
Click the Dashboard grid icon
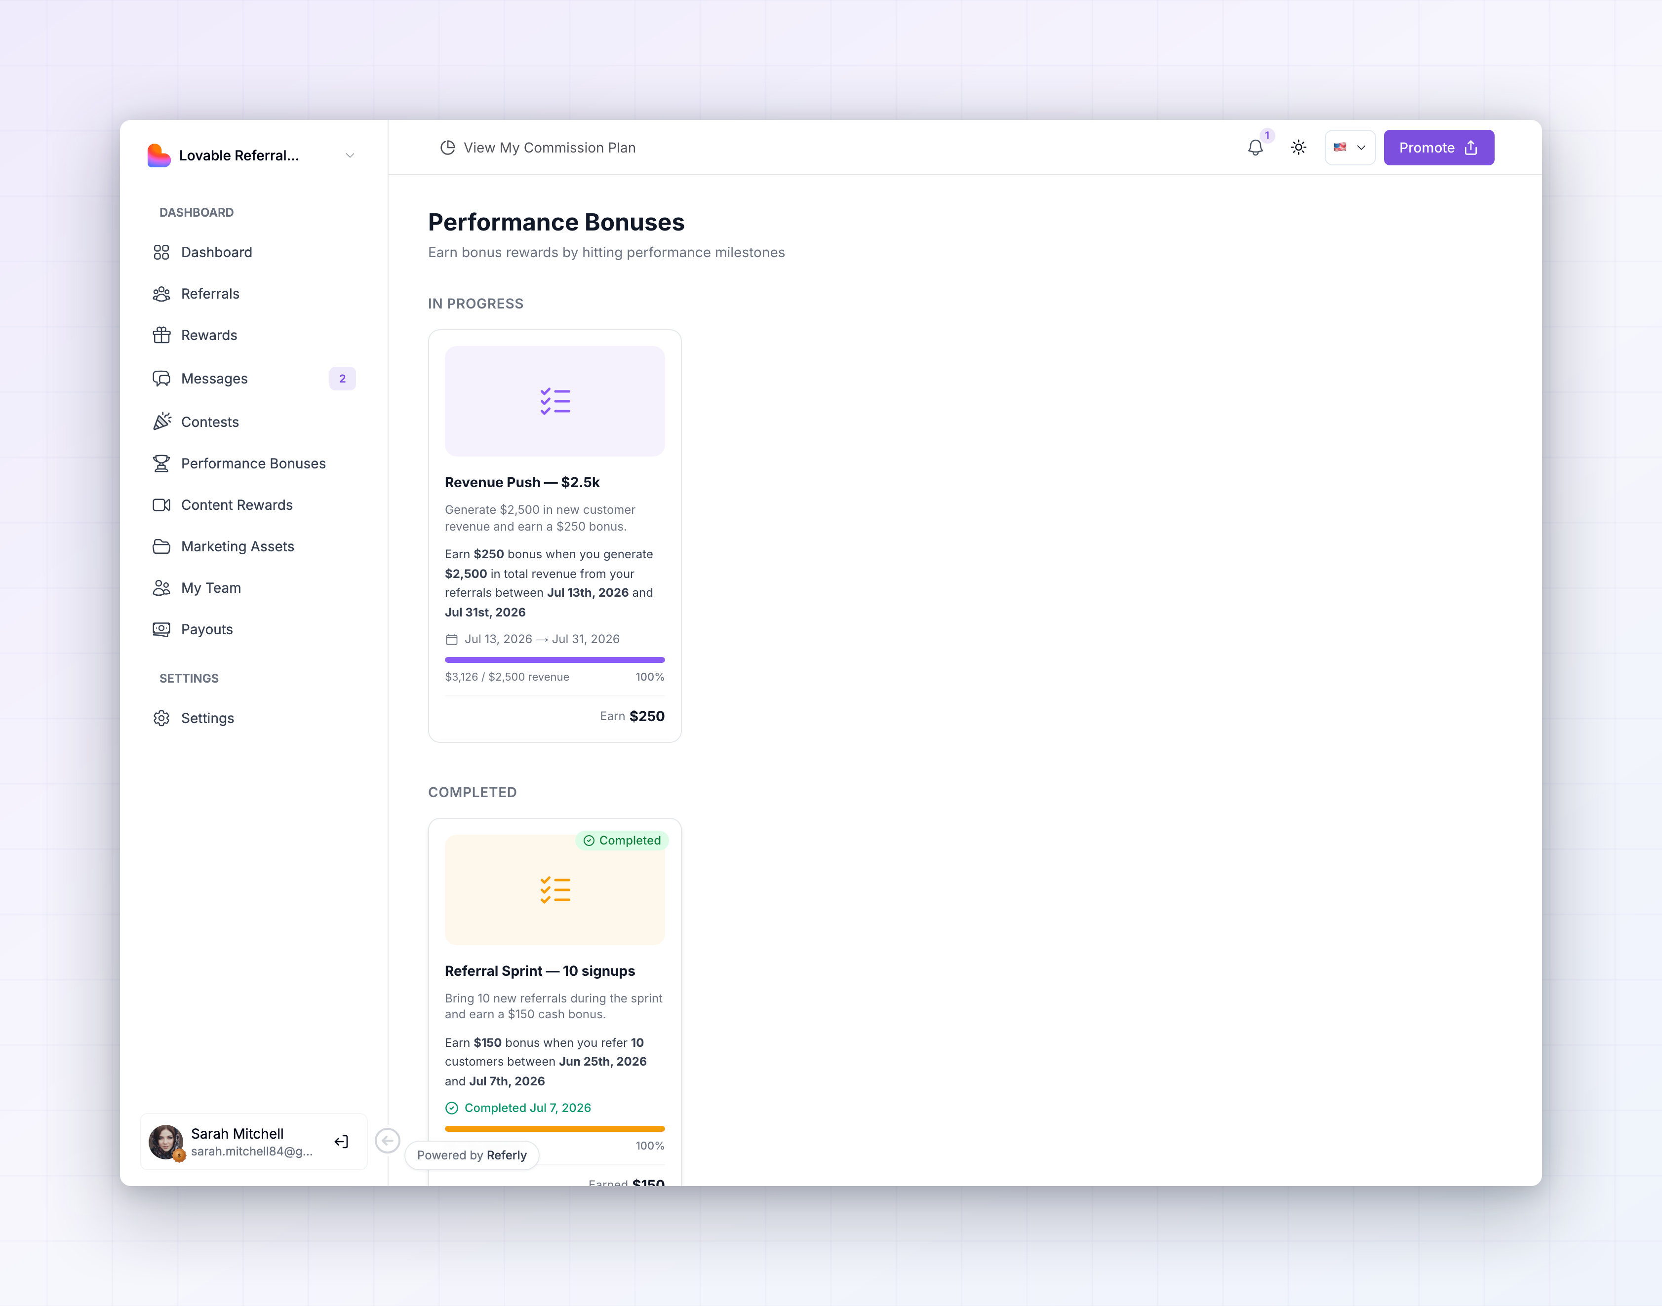point(161,252)
